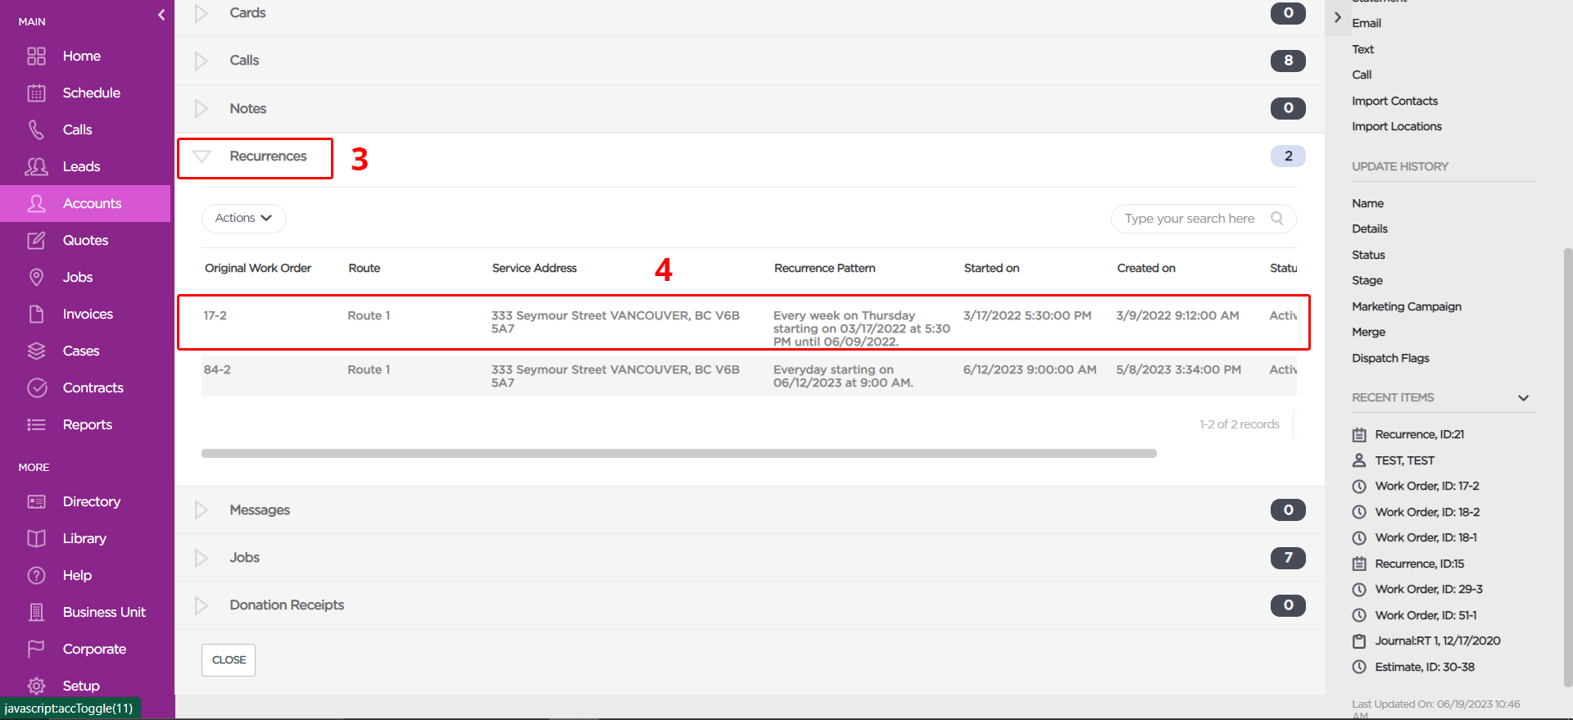Screen dimensions: 1573x720
Task: Select the Quotes edit icon
Action: [x=36, y=240]
